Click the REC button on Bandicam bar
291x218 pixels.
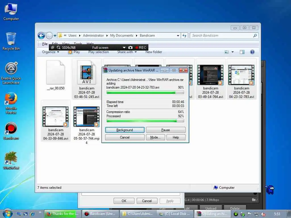(x=141, y=48)
